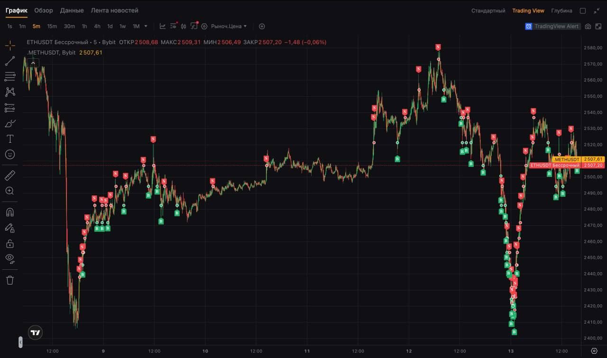Click the plus circle icon in the toolbar
Viewport: 607px width, 358px height.
point(262,26)
